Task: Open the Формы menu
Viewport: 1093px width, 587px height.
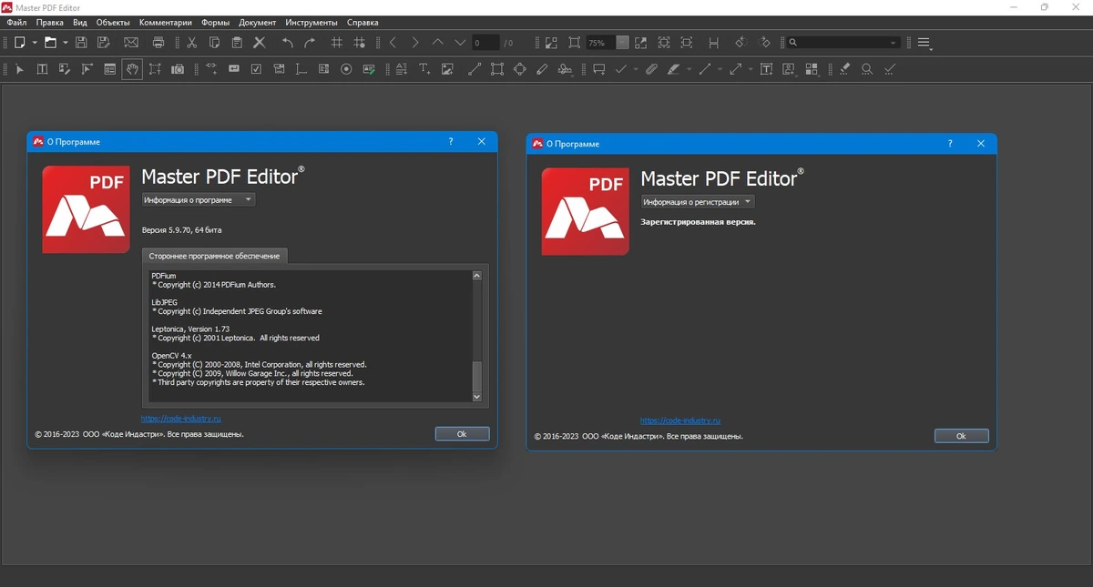Action: [216, 22]
